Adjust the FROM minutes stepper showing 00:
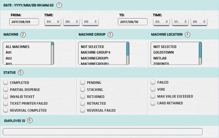Viewport: 219px width, 138px height. [71, 22]
